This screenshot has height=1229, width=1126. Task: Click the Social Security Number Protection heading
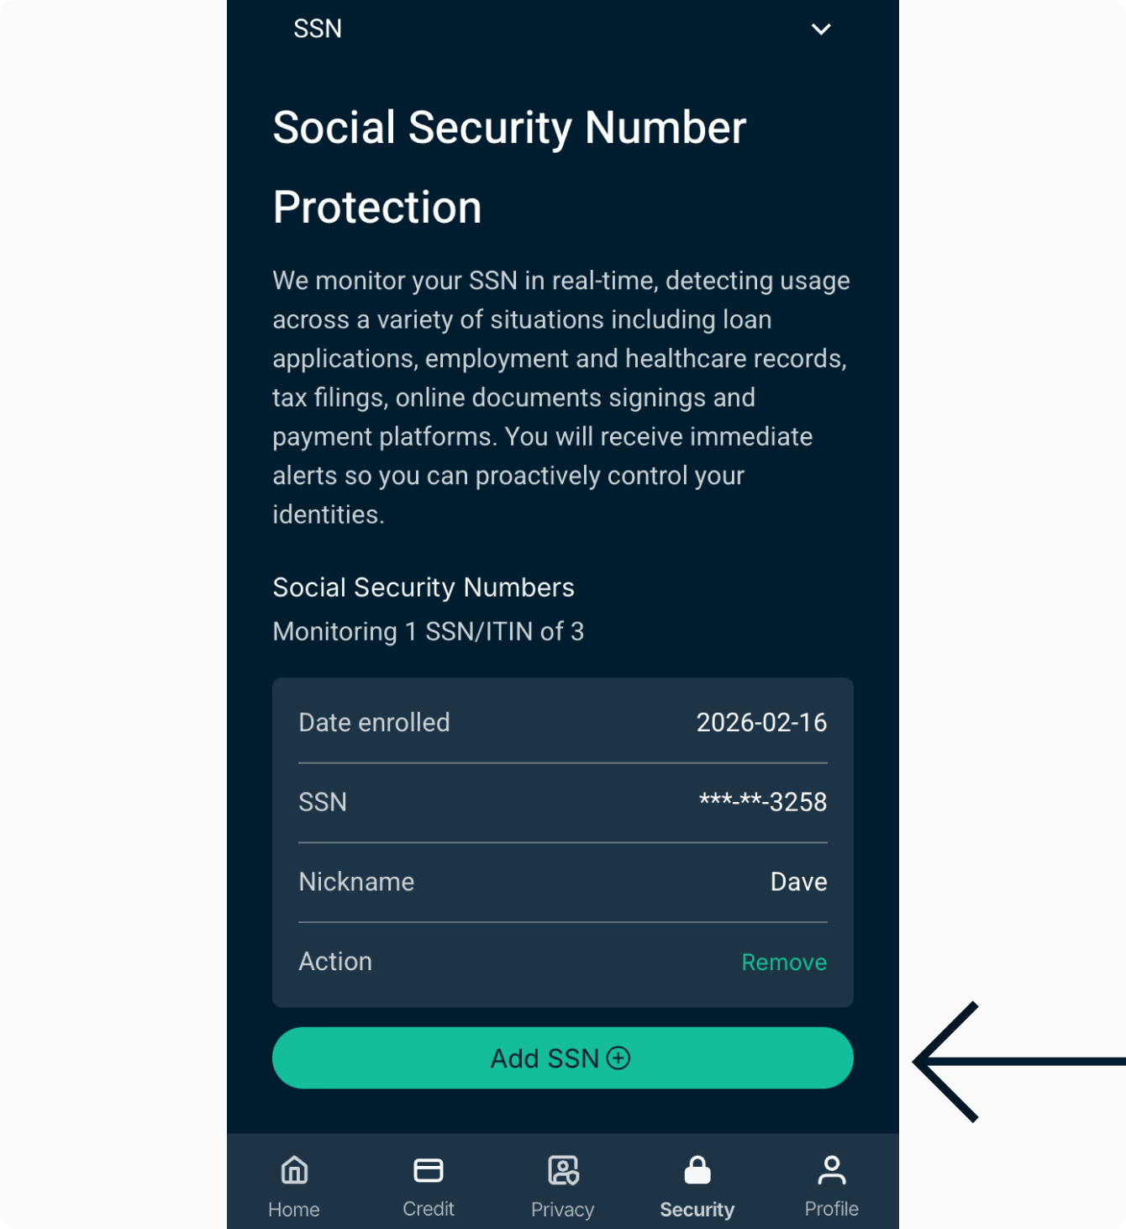click(x=509, y=166)
